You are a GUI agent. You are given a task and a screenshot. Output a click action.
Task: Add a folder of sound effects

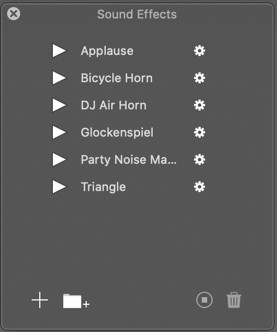pyautogui.click(x=76, y=301)
